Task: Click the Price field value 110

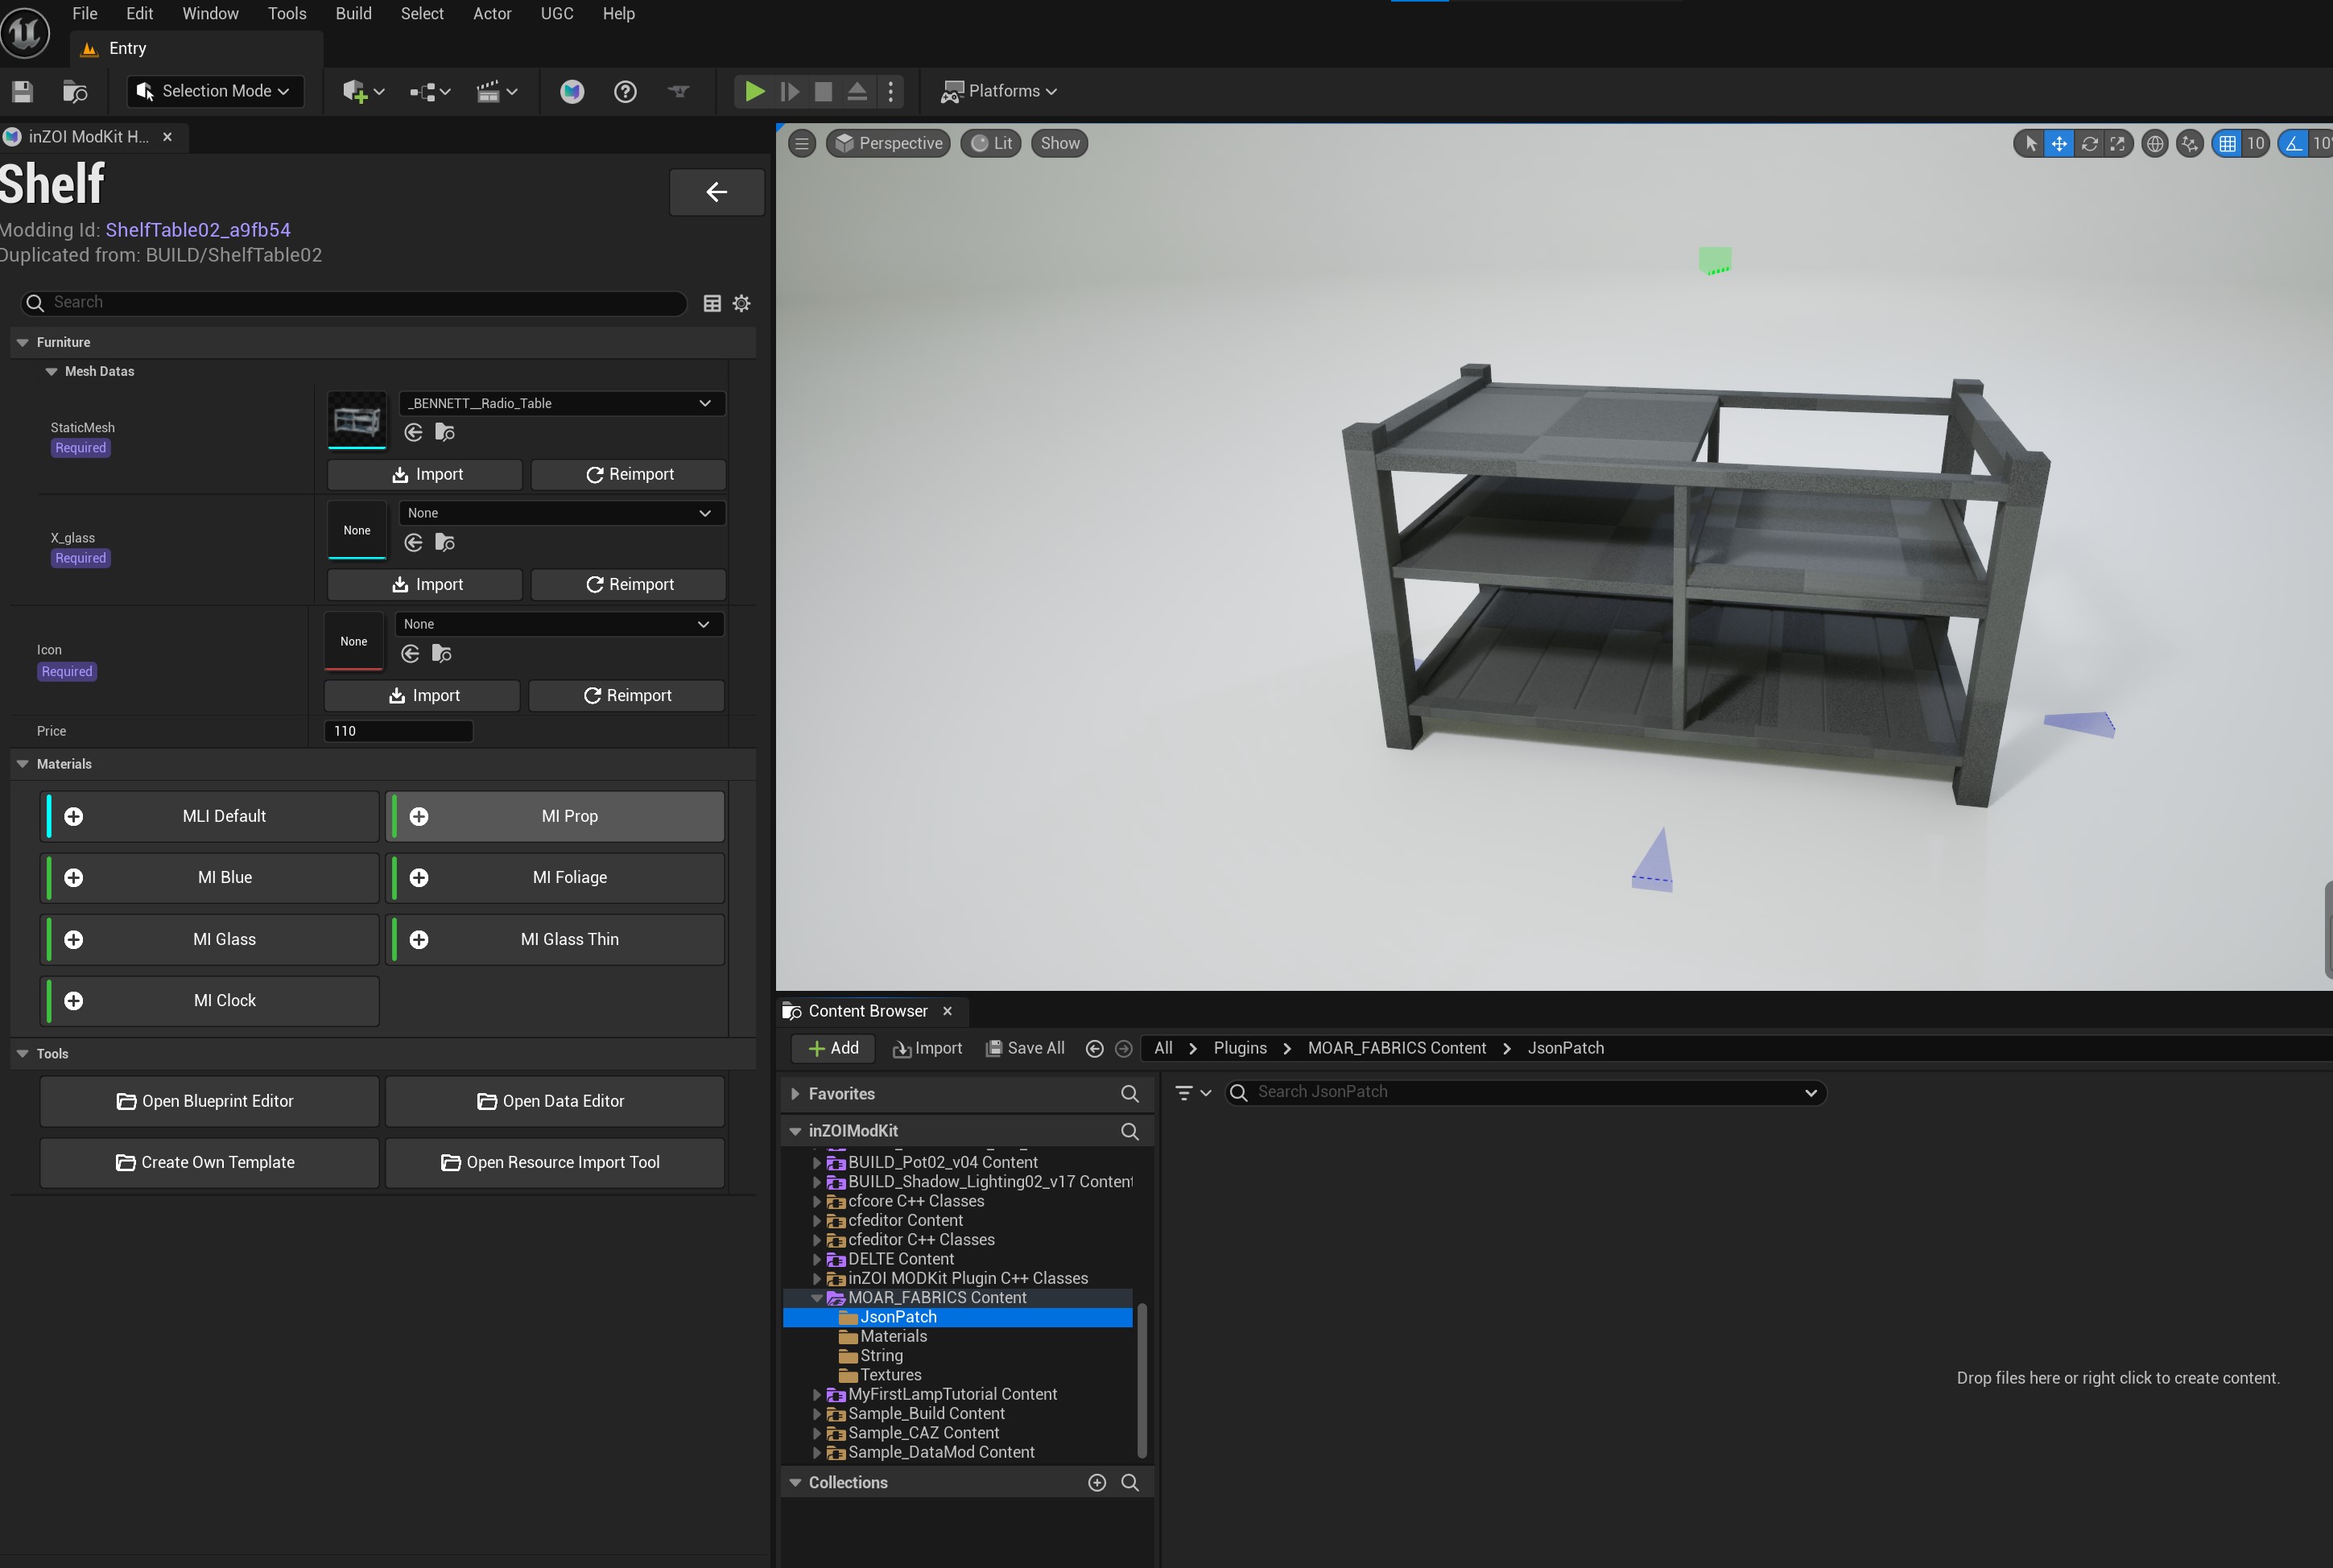Action: pos(398,732)
